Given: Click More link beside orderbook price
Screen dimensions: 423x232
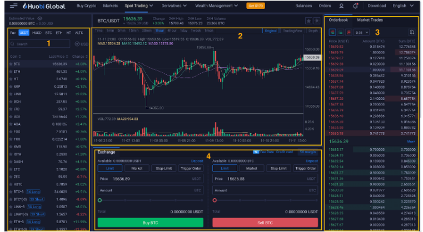Looking at the screenshot, I should click(x=411, y=142).
